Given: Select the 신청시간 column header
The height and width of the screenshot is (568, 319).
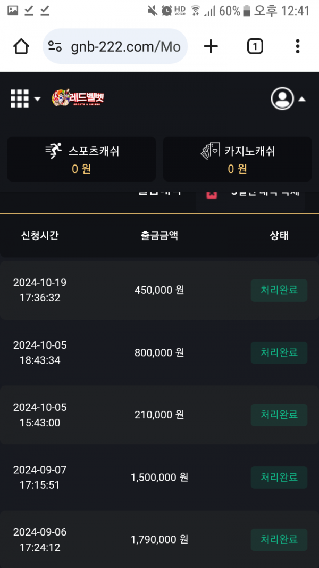Looking at the screenshot, I should coord(40,235).
